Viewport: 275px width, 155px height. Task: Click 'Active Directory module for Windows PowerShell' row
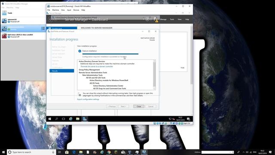109,81
